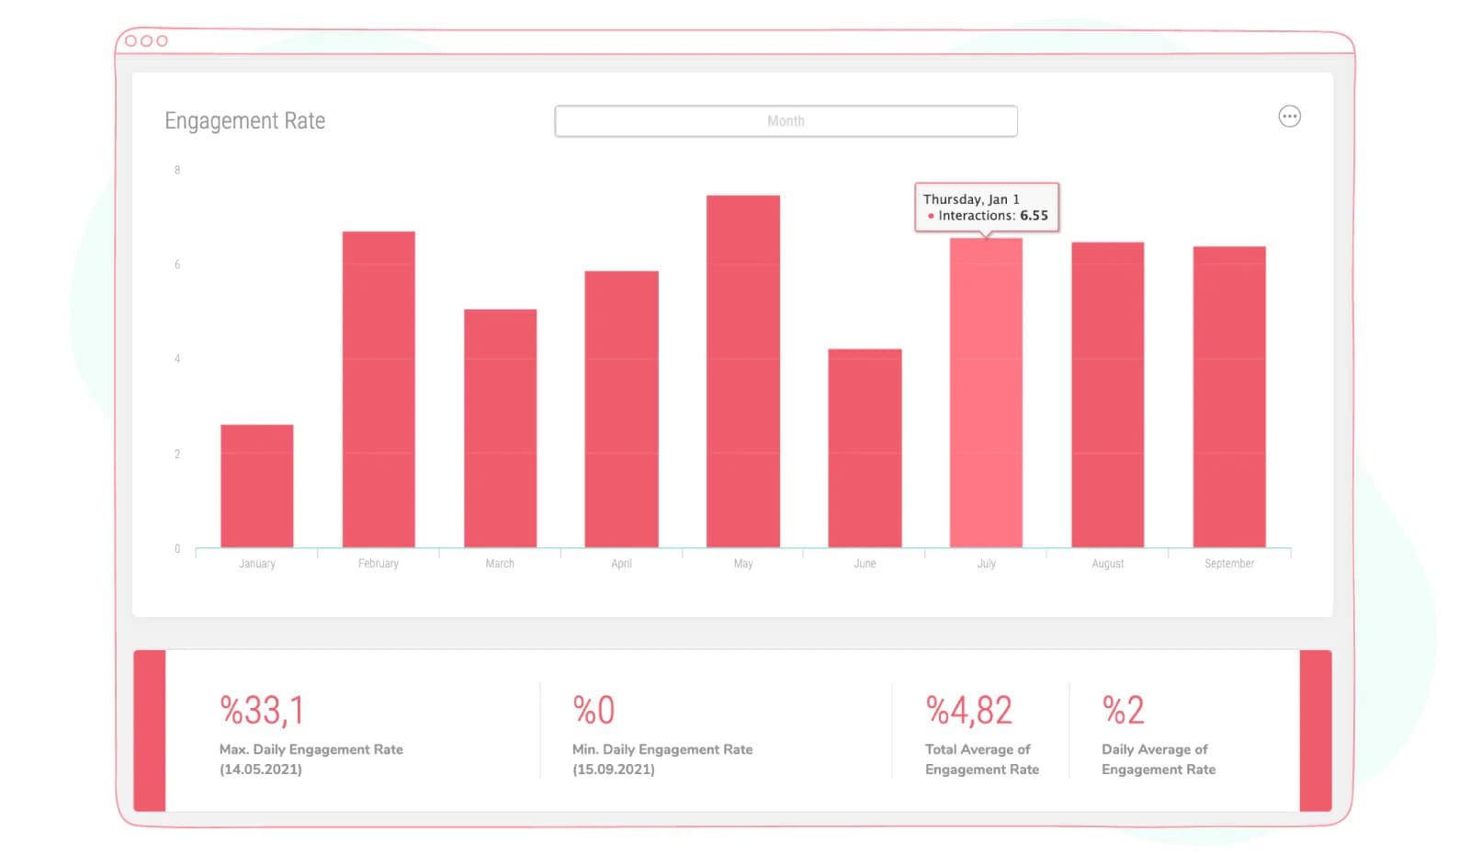This screenshot has width=1470, height=854.
Task: Click the April x-axis label
Action: coord(621,564)
